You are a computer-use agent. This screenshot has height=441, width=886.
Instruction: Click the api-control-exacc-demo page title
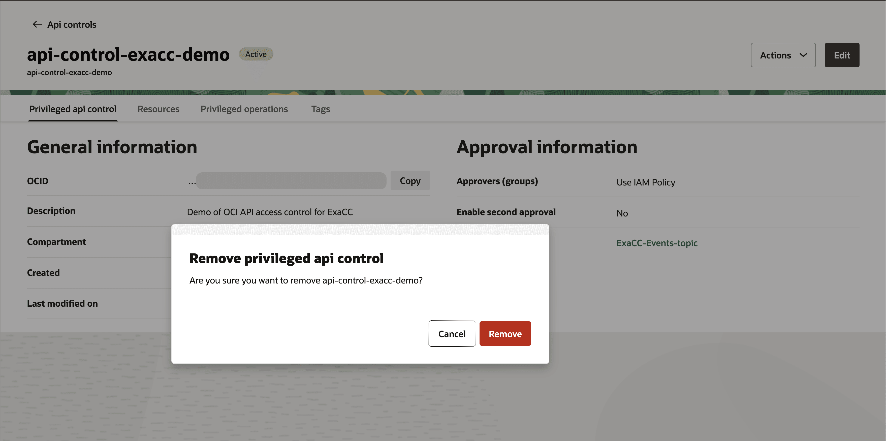(128, 54)
